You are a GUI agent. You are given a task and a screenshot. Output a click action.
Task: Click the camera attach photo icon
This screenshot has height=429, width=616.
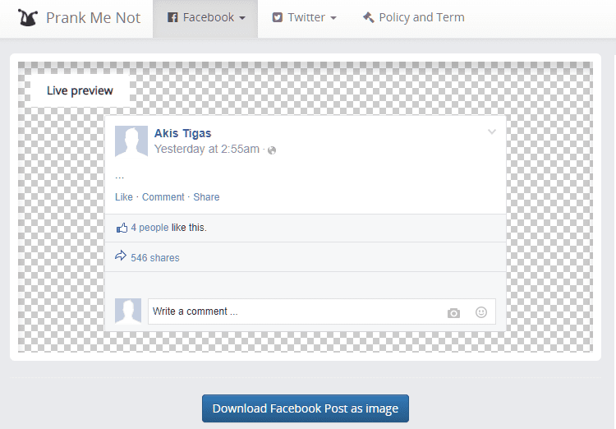453,313
